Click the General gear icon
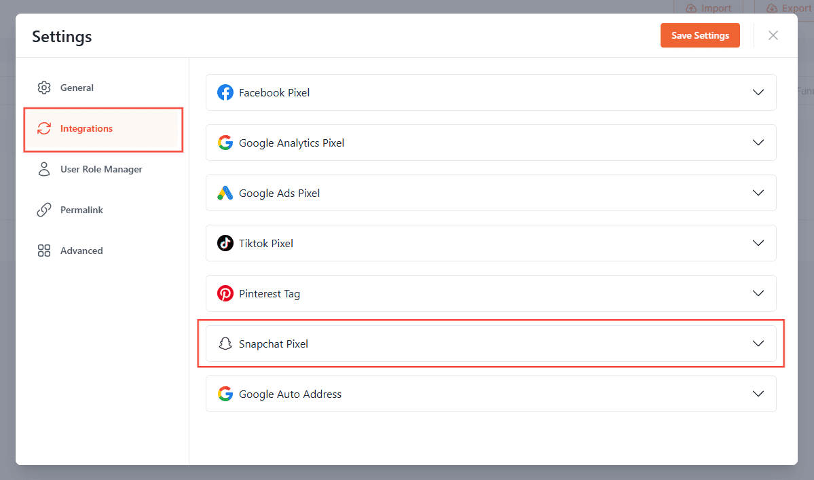 pyautogui.click(x=44, y=88)
